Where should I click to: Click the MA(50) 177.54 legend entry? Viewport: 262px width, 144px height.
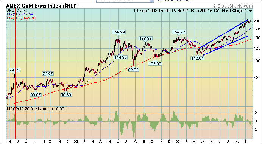(20, 14)
